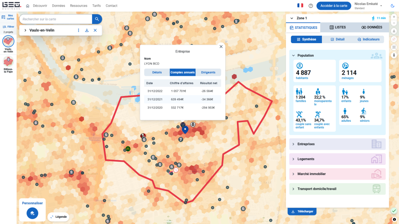Toggle dark mode with the moon icon

(x=392, y=6)
